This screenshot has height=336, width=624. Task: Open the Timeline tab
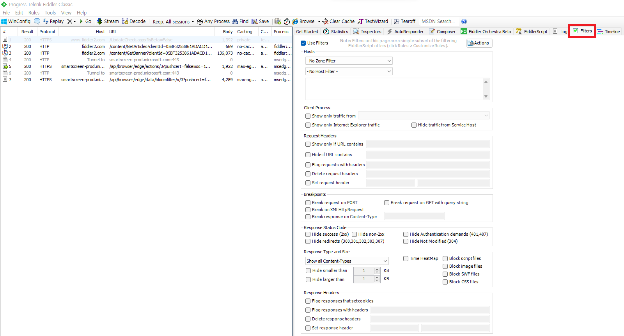608,32
